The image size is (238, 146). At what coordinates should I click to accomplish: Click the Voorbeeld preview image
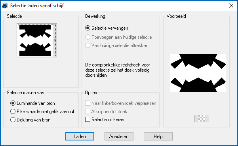coord(198,73)
